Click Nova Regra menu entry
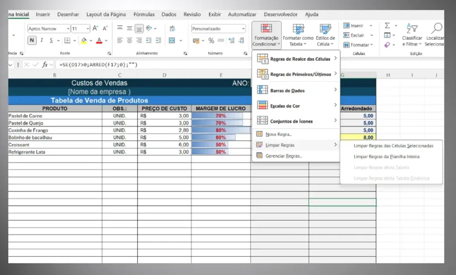This screenshot has height=275, width=456. (x=296, y=134)
